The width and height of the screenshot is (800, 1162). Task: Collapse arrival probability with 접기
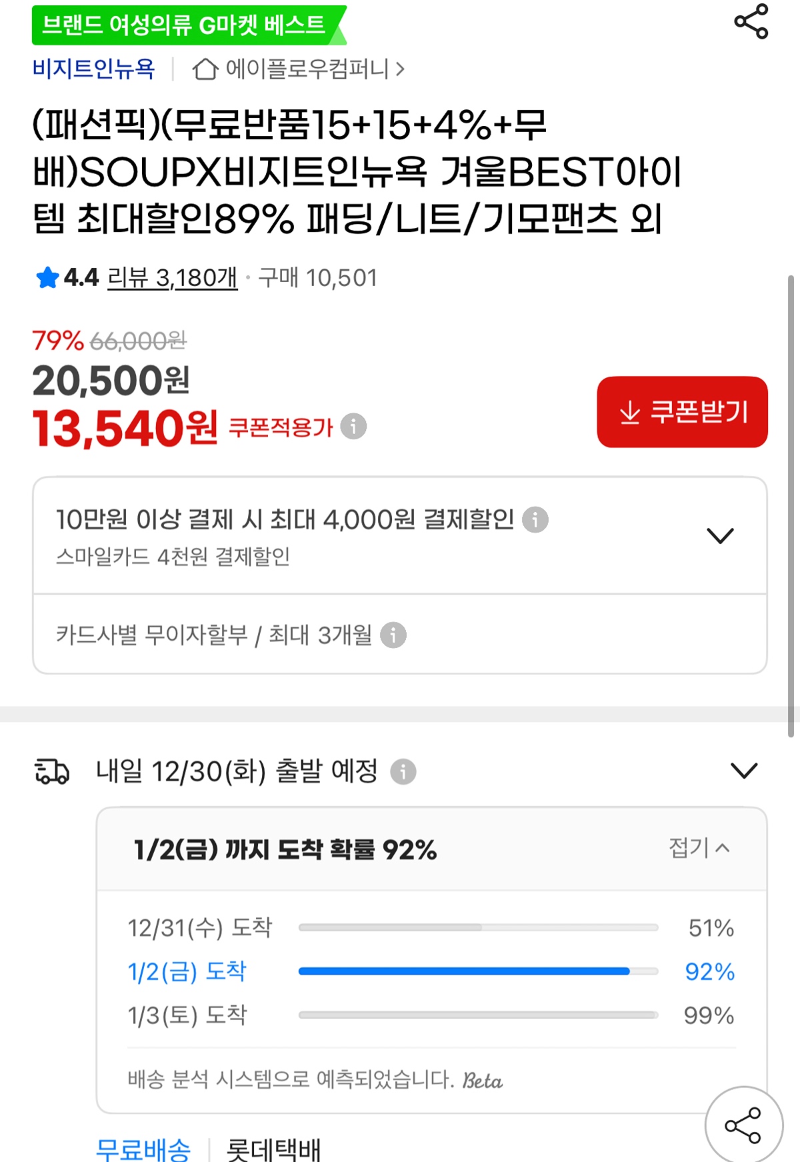[x=699, y=848]
